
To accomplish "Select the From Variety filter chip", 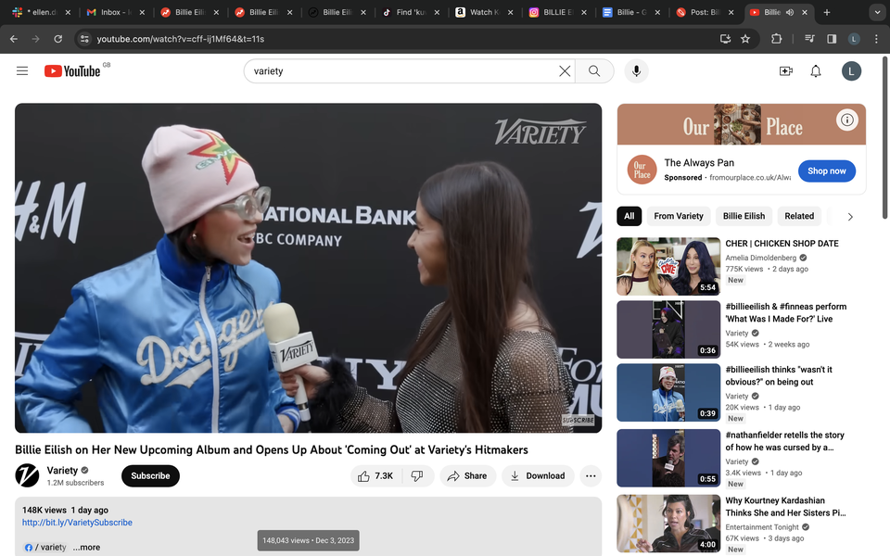I will pyautogui.click(x=679, y=216).
